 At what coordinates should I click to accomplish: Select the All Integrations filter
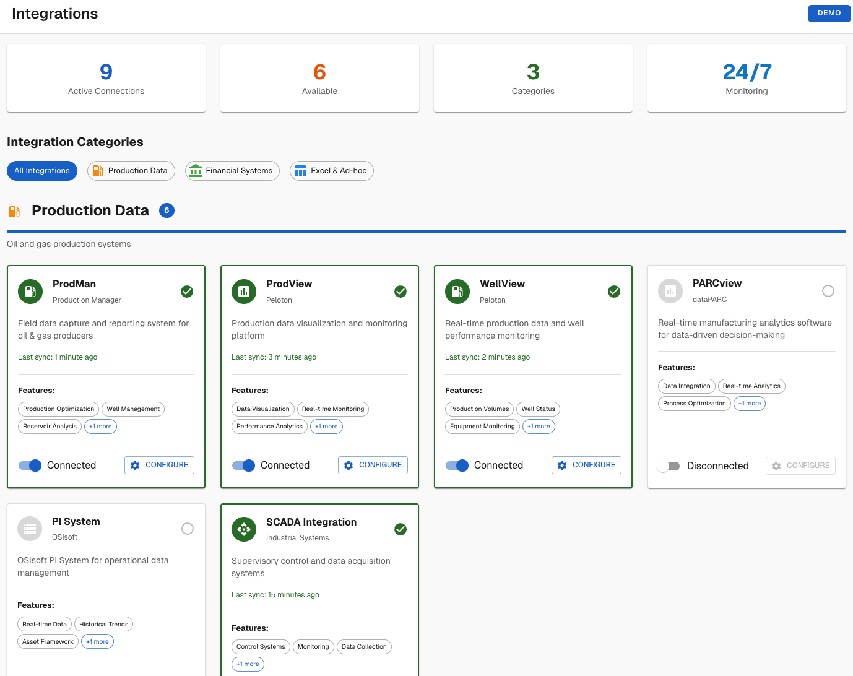(x=41, y=170)
